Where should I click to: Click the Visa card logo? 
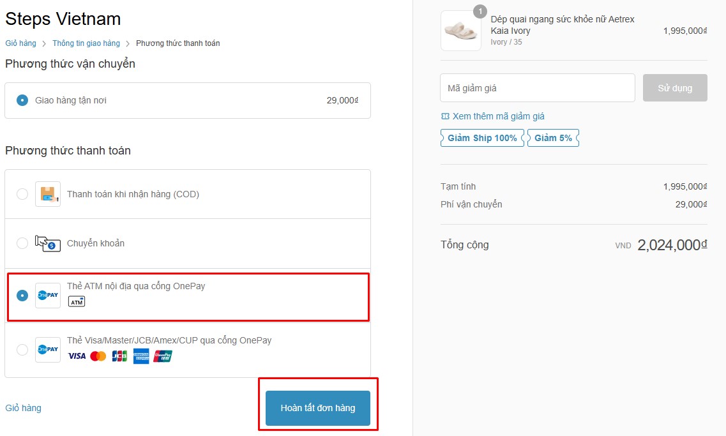point(77,356)
